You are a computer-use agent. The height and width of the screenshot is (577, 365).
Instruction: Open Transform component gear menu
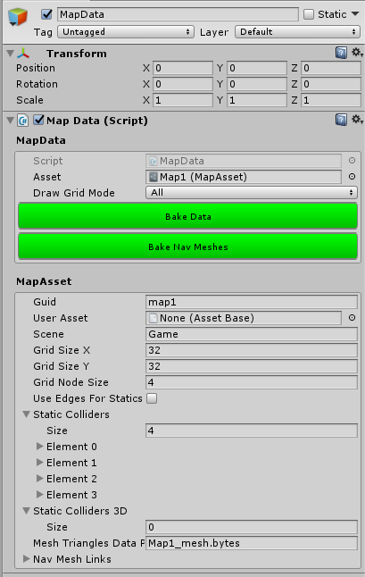(x=357, y=53)
